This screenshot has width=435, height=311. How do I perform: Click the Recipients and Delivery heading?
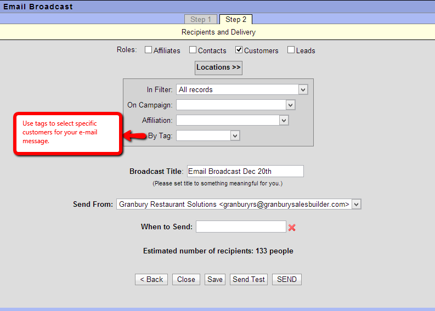219,32
